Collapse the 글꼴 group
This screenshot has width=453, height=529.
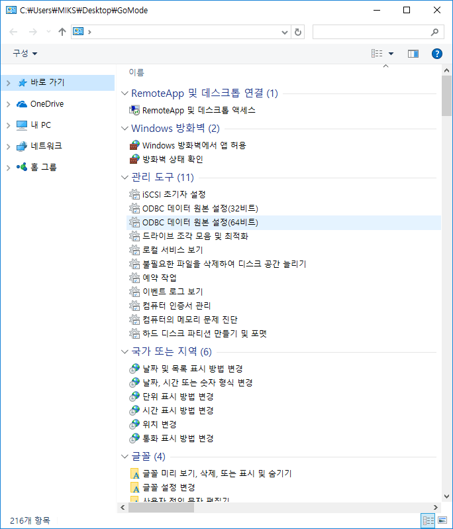click(125, 457)
